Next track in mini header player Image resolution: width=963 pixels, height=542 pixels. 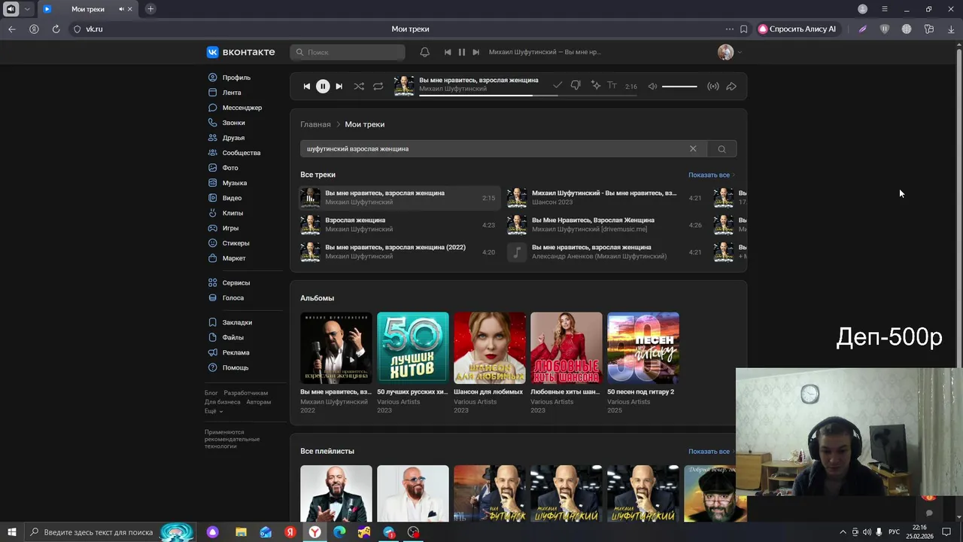[x=475, y=52]
